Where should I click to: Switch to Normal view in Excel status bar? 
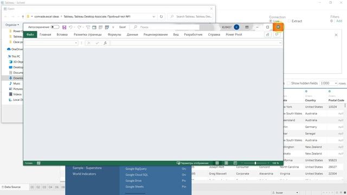(217, 163)
